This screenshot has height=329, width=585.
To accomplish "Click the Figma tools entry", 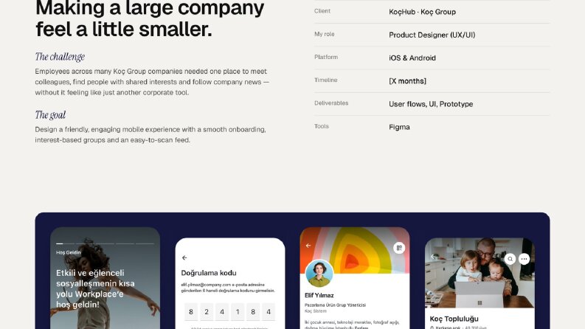I will [399, 127].
